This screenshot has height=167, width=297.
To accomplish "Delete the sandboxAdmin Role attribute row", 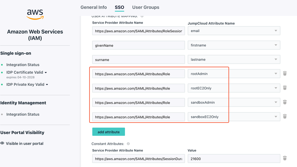I will 285,102.
